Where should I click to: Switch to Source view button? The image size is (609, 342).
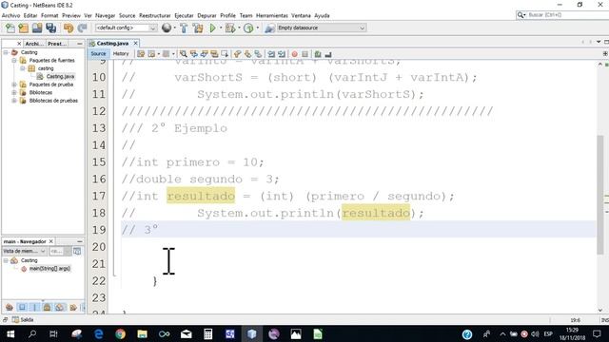coord(98,54)
